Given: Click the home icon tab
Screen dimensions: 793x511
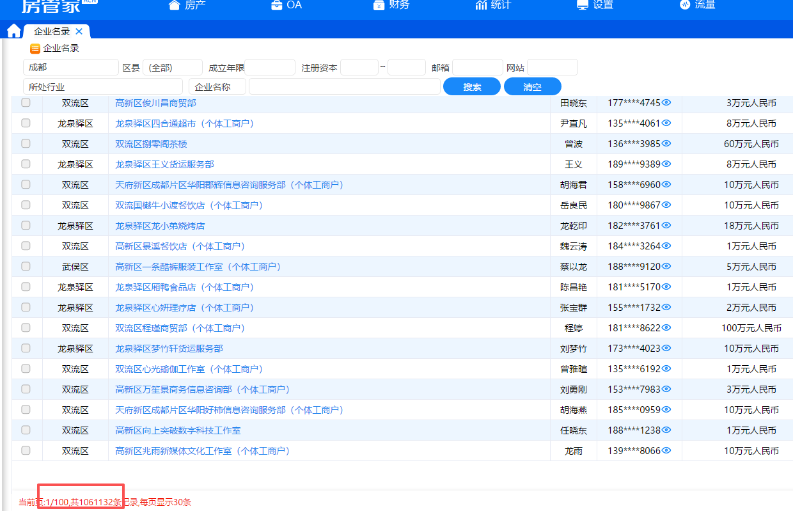Looking at the screenshot, I should (x=13, y=31).
